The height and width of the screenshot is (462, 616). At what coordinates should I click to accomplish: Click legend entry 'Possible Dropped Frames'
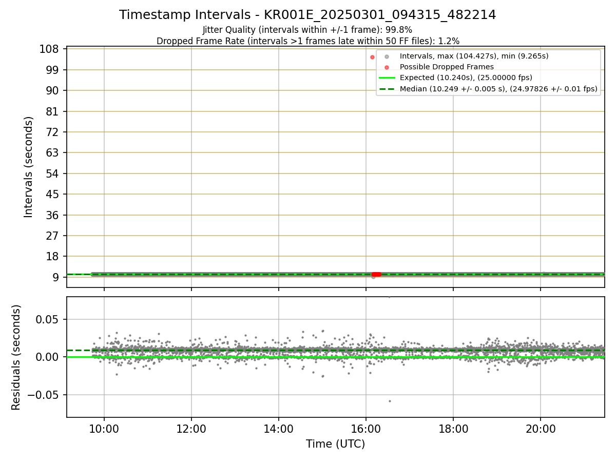tap(447, 67)
